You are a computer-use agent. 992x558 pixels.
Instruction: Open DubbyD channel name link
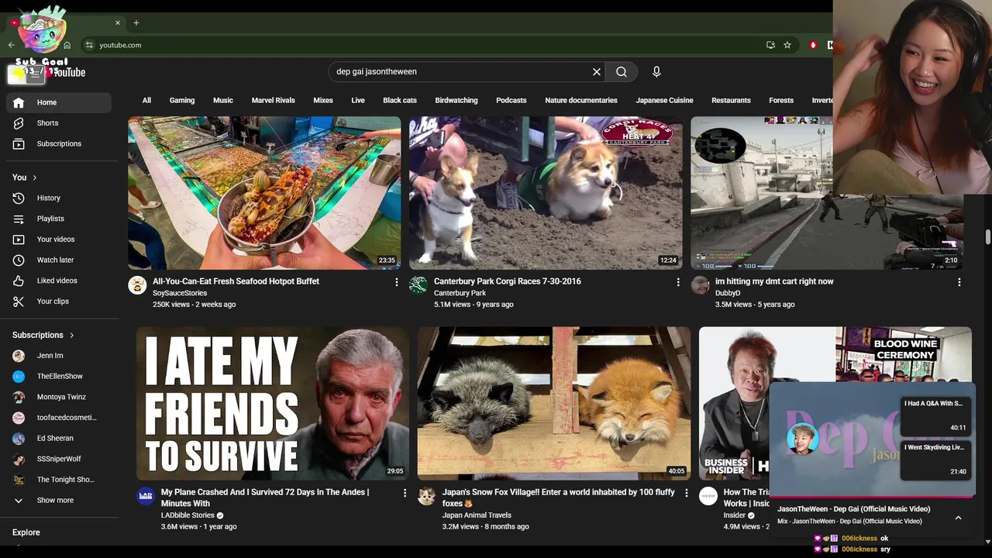point(728,293)
